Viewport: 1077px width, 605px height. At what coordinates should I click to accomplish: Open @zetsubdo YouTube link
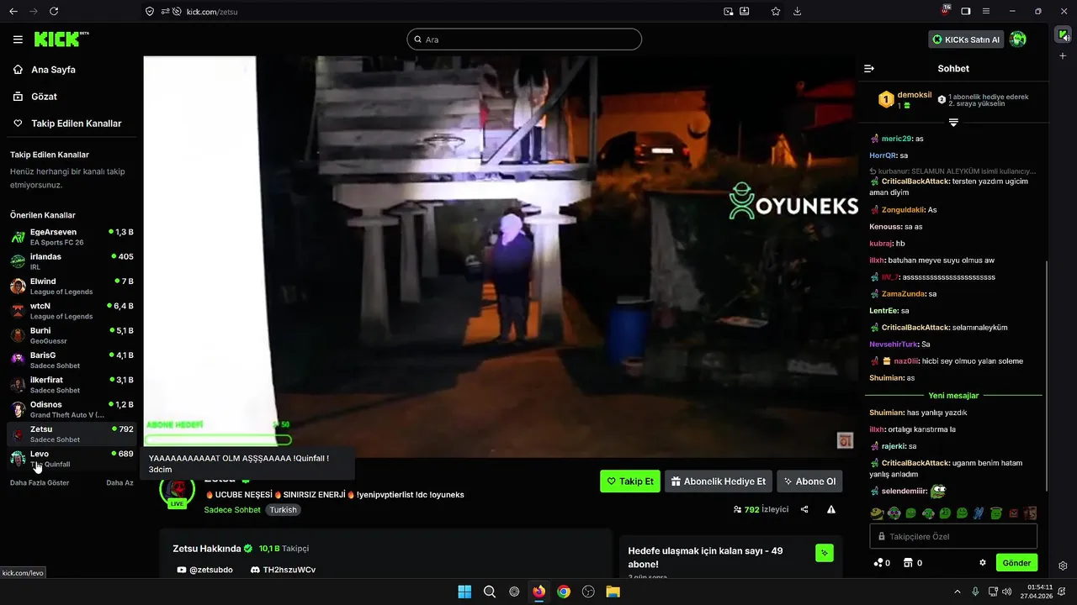click(205, 570)
